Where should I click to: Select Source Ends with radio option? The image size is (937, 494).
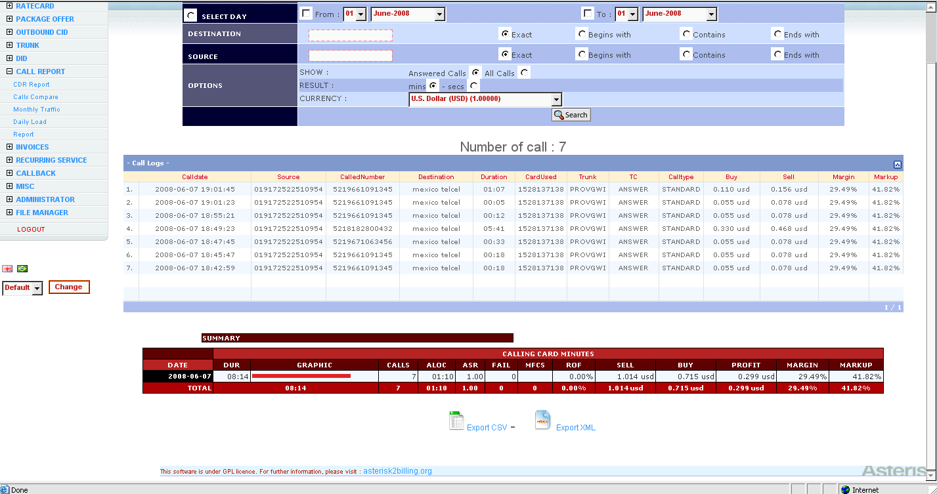(x=778, y=54)
